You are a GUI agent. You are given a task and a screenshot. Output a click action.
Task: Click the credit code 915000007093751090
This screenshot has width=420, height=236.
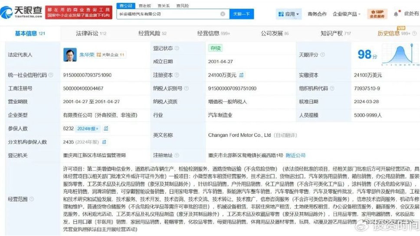(87, 75)
